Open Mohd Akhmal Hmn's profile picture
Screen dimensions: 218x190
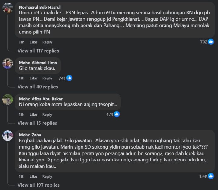pyautogui.click(x=8, y=63)
